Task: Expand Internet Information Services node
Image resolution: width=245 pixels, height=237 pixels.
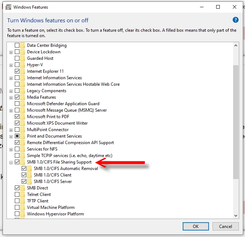Action: [x=11, y=78]
